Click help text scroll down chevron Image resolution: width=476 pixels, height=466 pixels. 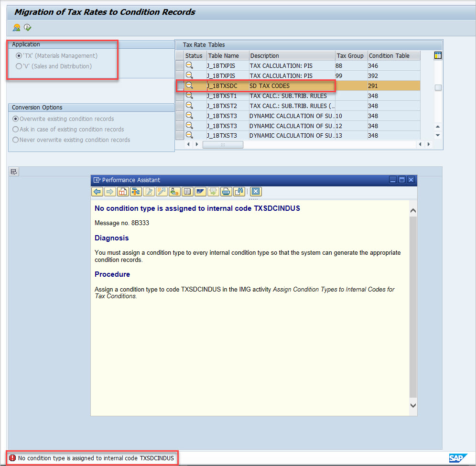pos(413,405)
